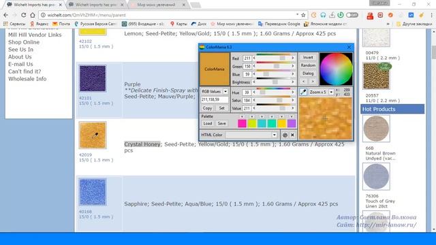Click the red printer-like extension icon
436x245 pixels.
(x=370, y=16)
